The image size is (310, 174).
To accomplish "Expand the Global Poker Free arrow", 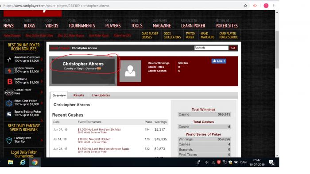I will pos(42,92).
